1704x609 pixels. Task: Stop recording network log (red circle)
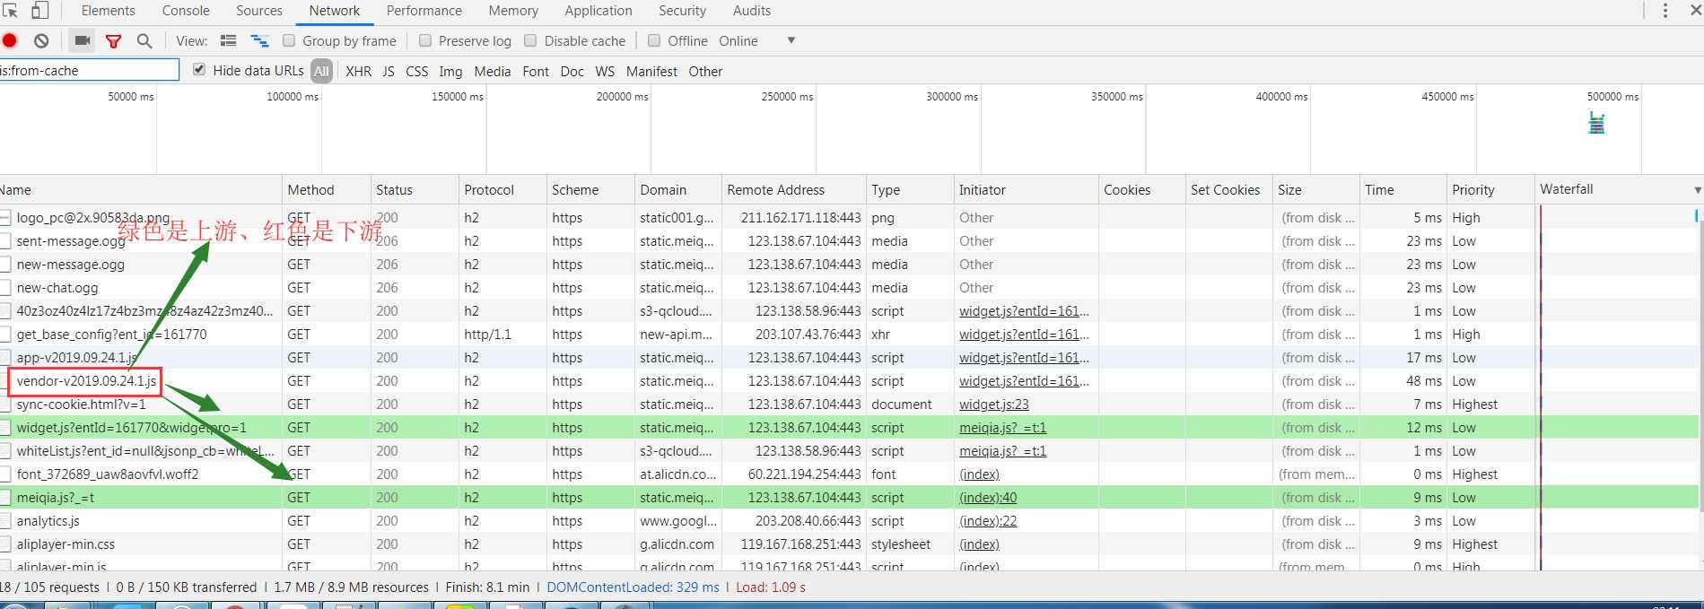(x=10, y=40)
